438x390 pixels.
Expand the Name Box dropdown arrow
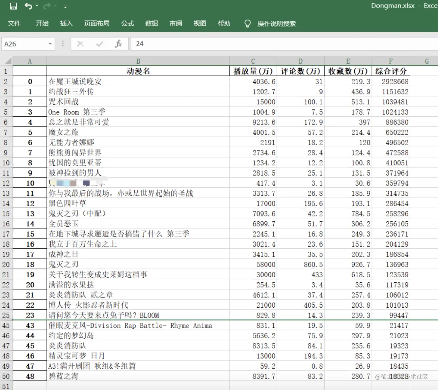click(50, 44)
